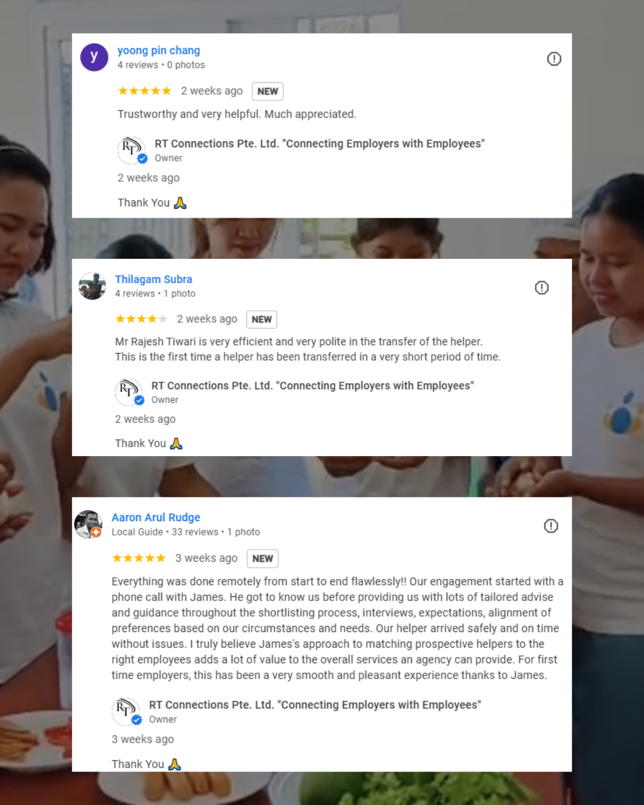Open the Aaron Arul Rudge reviewer name link
644x805 pixels.
[156, 518]
